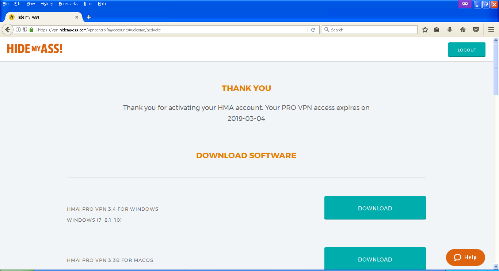
Task: Click the LOGOUT button
Action: tap(467, 50)
